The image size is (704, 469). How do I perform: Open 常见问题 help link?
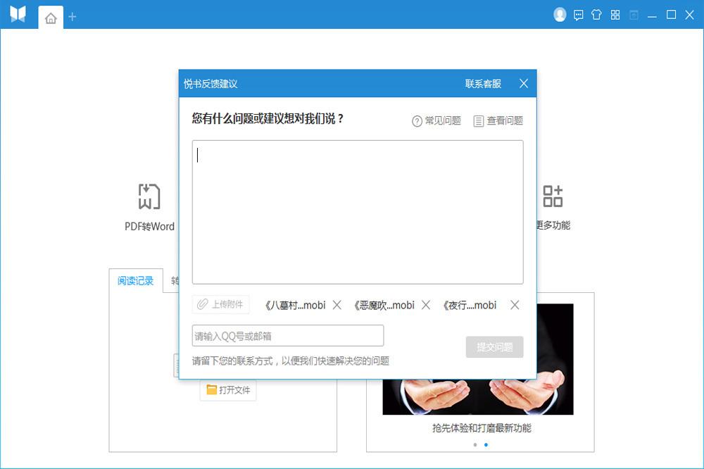tap(436, 120)
